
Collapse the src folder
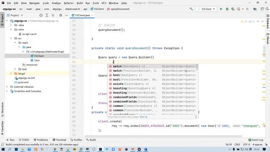pyautogui.click(x=11, y=38)
